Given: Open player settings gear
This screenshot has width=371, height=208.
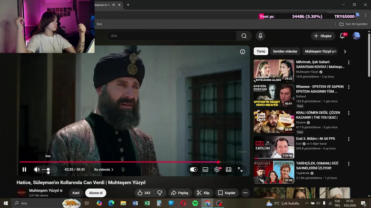Looking at the screenshot, I should click(x=217, y=170).
